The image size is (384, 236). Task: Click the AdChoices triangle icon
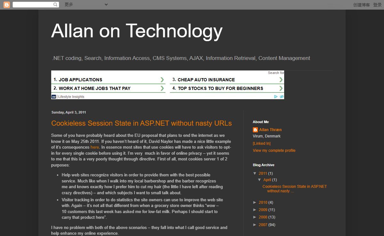pyautogui.click(x=276, y=97)
